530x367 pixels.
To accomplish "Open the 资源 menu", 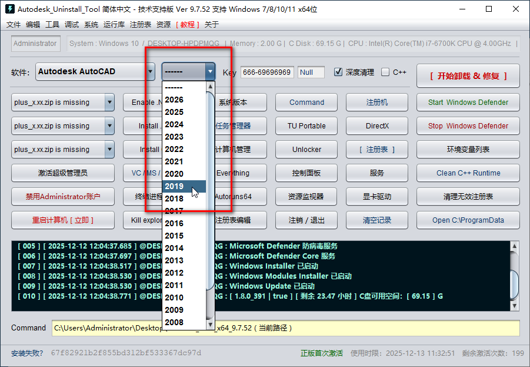I will pos(164,24).
